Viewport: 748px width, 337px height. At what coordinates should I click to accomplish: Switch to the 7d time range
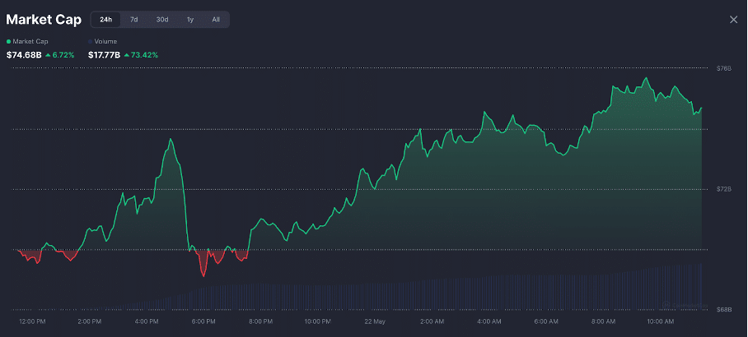tap(134, 20)
